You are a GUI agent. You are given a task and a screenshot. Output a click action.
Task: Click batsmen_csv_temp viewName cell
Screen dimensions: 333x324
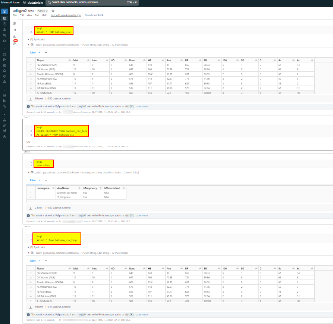tap(69, 193)
